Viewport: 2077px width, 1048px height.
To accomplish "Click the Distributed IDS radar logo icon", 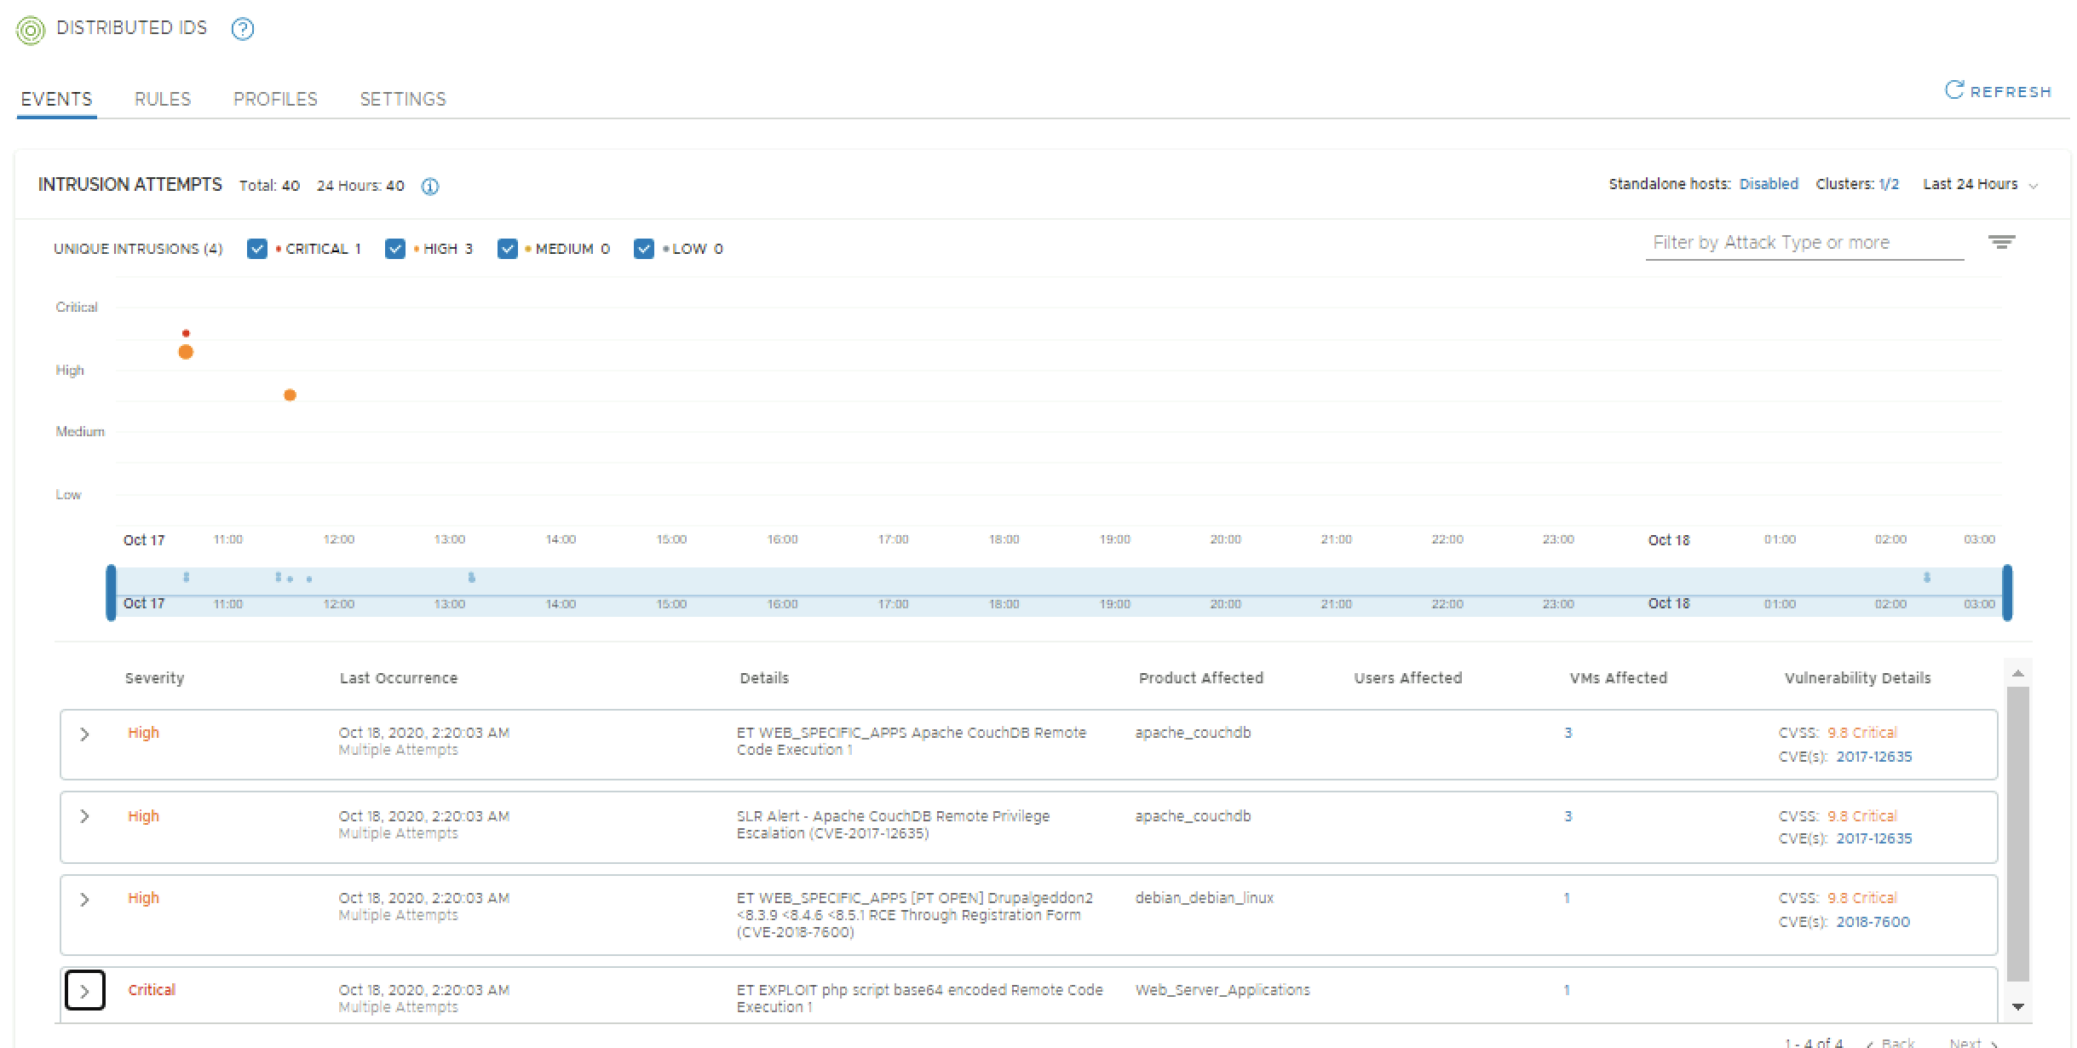I will point(31,31).
